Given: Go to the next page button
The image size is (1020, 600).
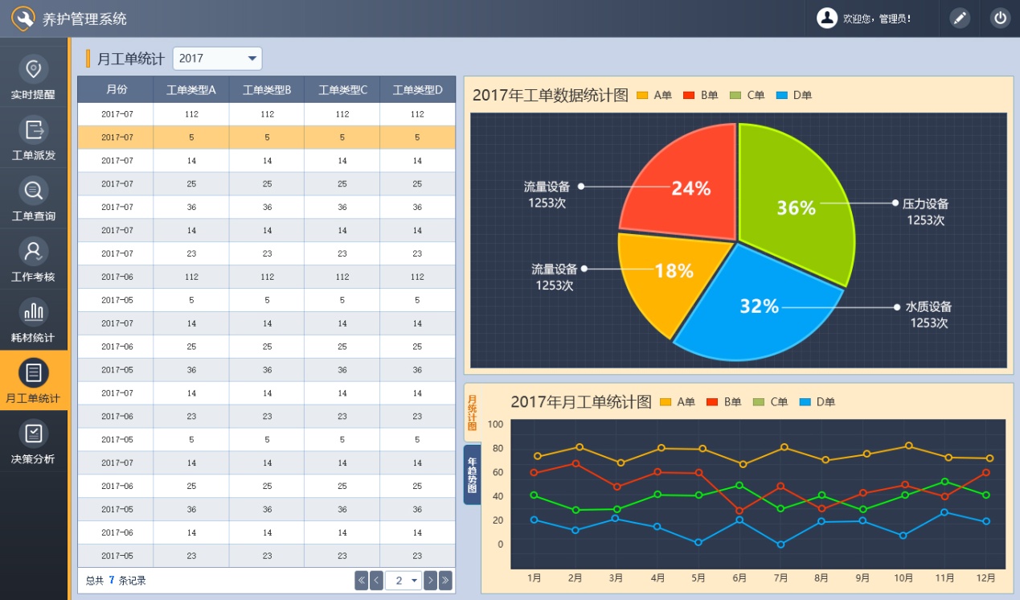Looking at the screenshot, I should [x=430, y=581].
